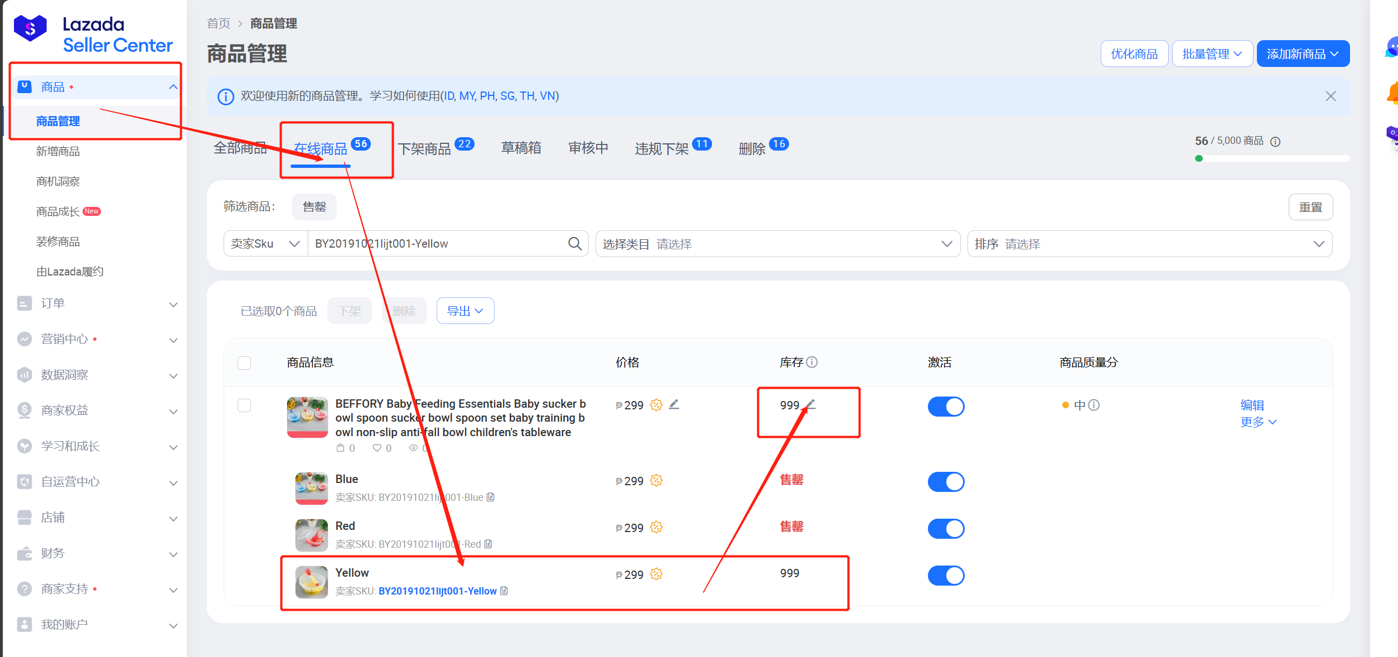The image size is (1398, 657).
Task: Expand the 订单 sidebar section chevron
Action: (x=173, y=305)
